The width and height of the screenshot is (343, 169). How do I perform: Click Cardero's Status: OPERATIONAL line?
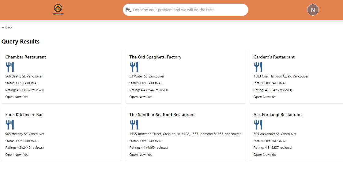(x=270, y=83)
